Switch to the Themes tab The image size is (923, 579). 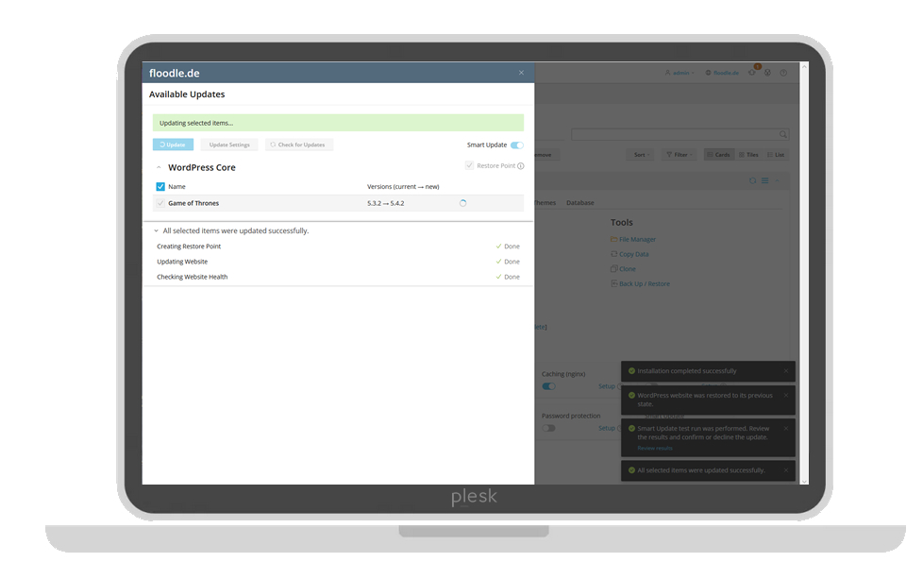coord(545,203)
